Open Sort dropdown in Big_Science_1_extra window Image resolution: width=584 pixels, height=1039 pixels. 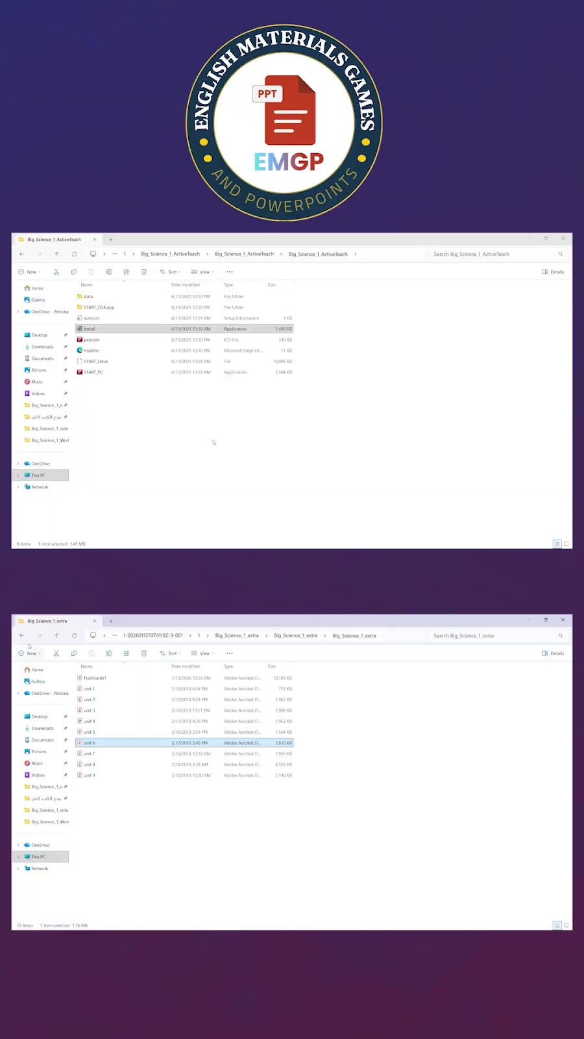point(171,653)
